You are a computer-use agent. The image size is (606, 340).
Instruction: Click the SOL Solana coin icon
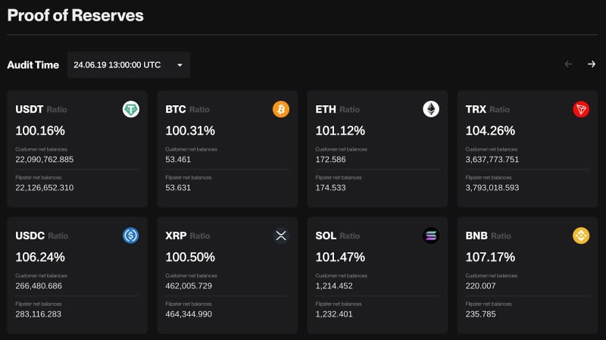pos(431,236)
